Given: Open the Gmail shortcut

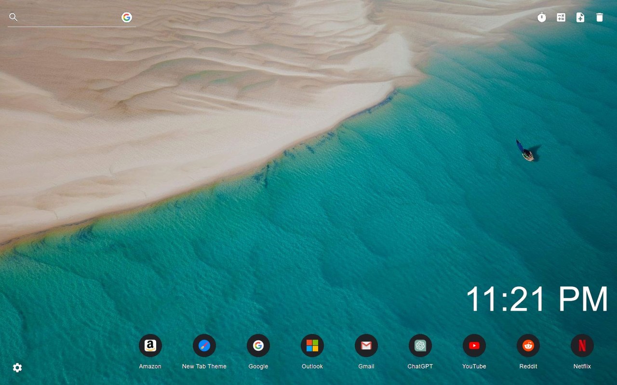Looking at the screenshot, I should click(366, 345).
